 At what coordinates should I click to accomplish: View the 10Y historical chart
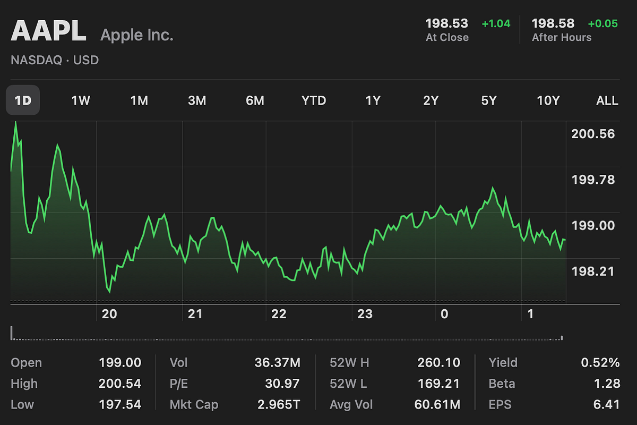[x=548, y=100]
